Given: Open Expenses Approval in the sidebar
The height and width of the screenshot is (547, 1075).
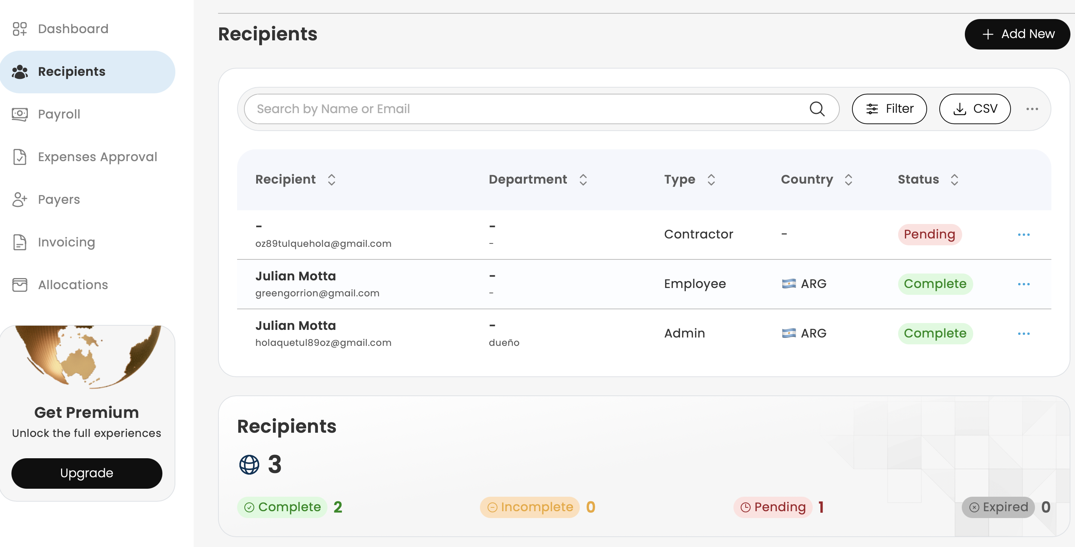Looking at the screenshot, I should tap(97, 157).
